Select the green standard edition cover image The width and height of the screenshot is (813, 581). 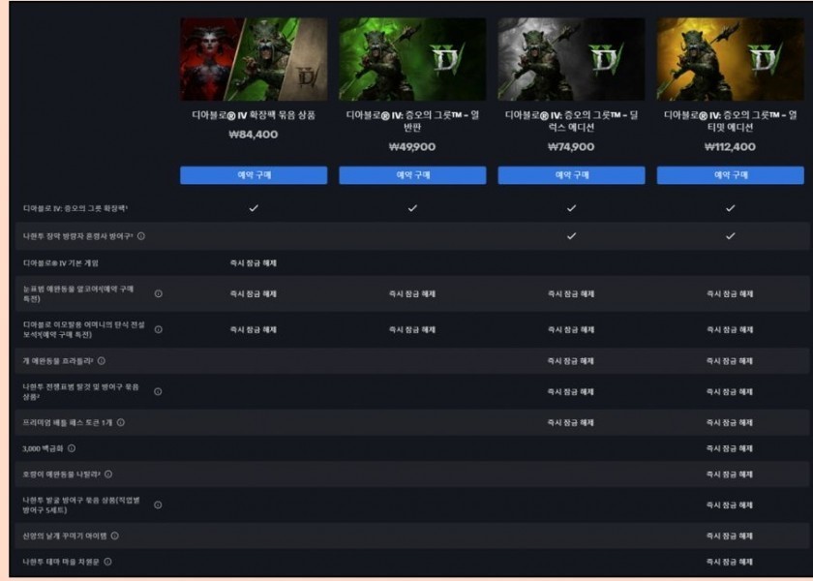[x=412, y=59]
